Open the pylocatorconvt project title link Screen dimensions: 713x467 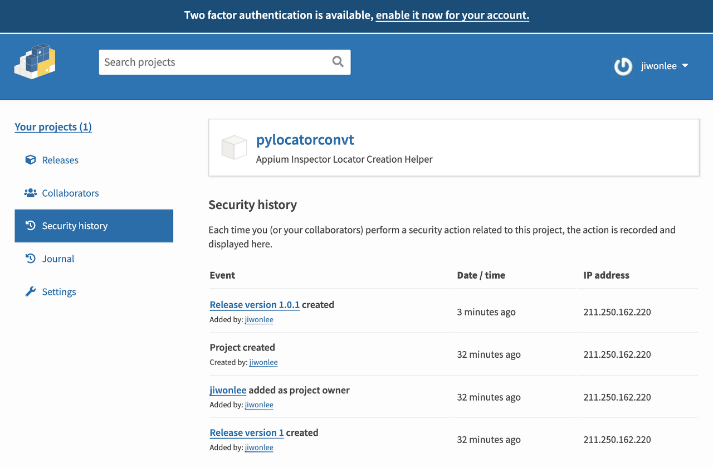tap(305, 140)
